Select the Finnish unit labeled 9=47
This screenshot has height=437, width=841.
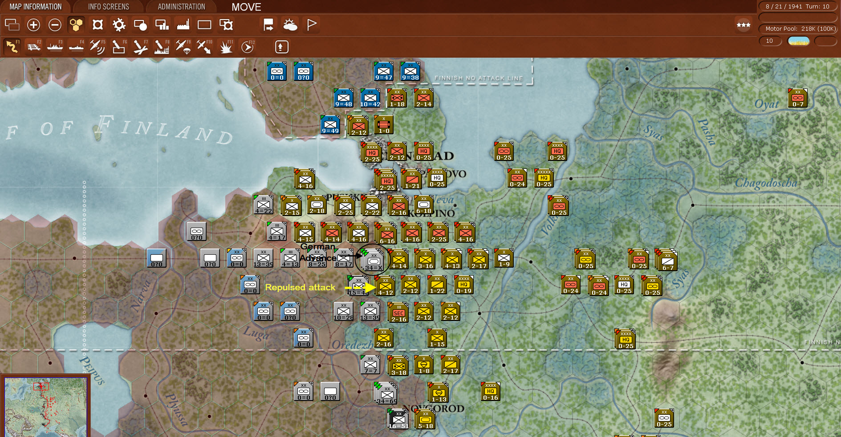383,72
